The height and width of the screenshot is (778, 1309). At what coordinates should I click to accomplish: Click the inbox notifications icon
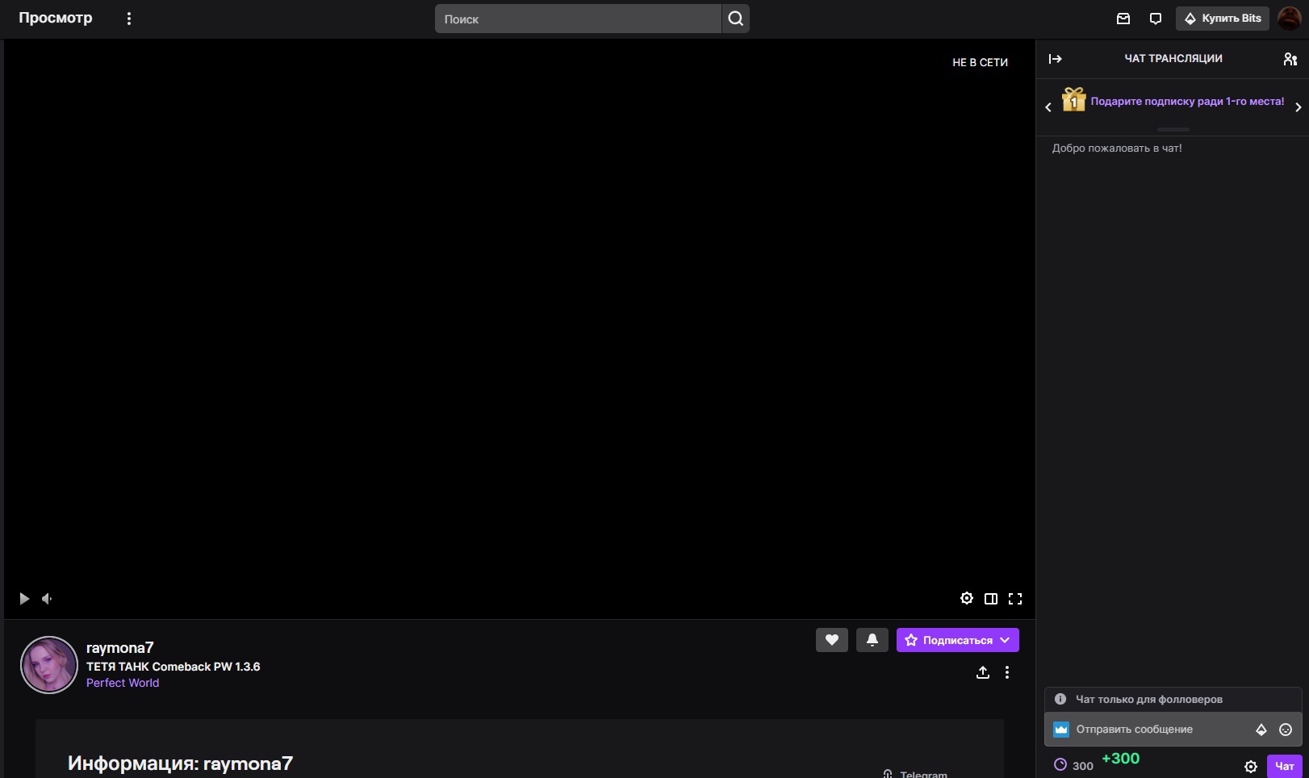point(1123,19)
